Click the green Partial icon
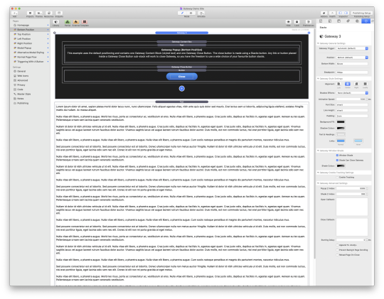 [68, 22]
